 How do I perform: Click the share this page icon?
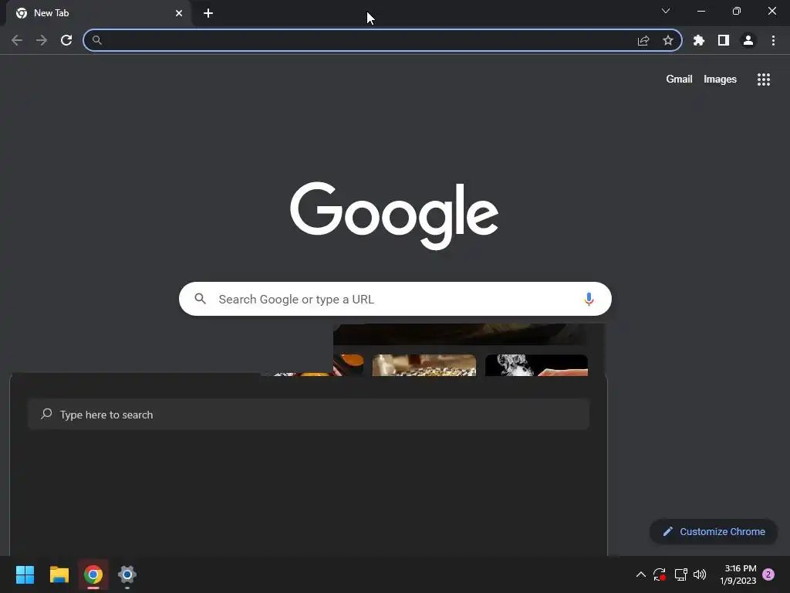643,40
